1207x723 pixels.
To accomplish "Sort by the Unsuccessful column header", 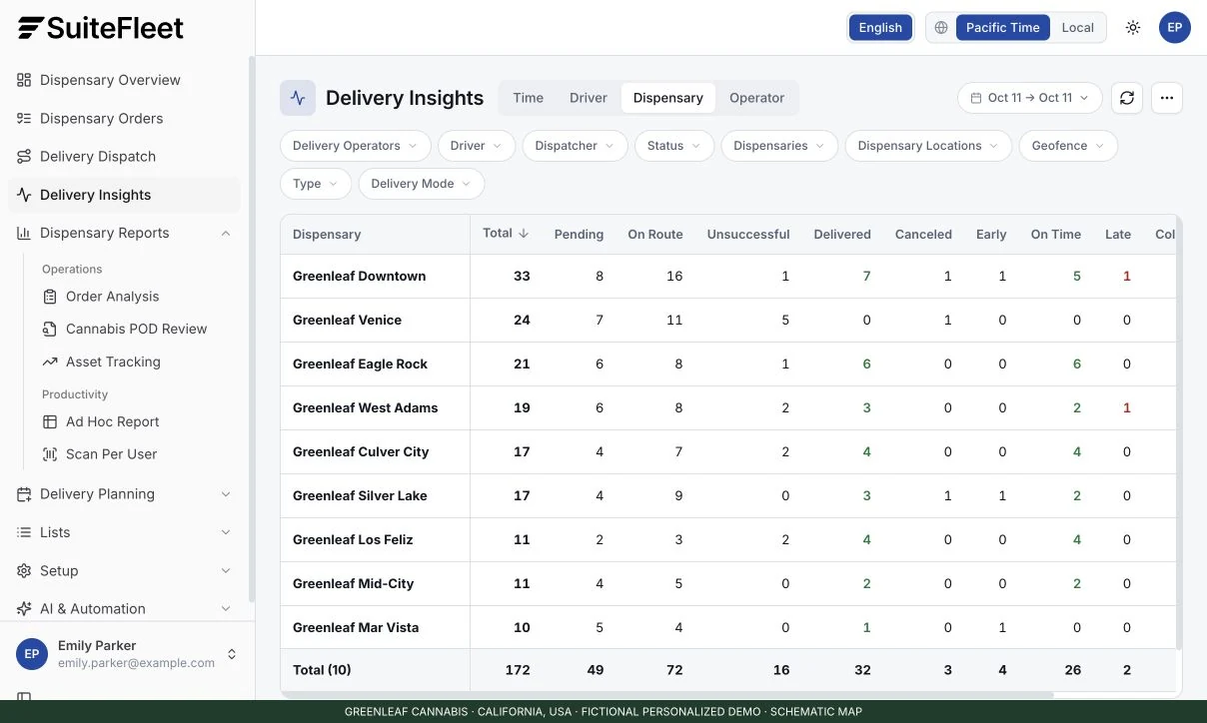I will 748,235.
